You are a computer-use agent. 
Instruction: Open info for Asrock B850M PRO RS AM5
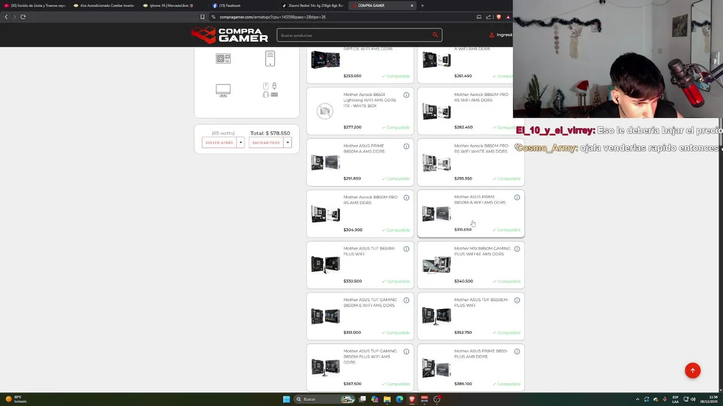(x=406, y=197)
